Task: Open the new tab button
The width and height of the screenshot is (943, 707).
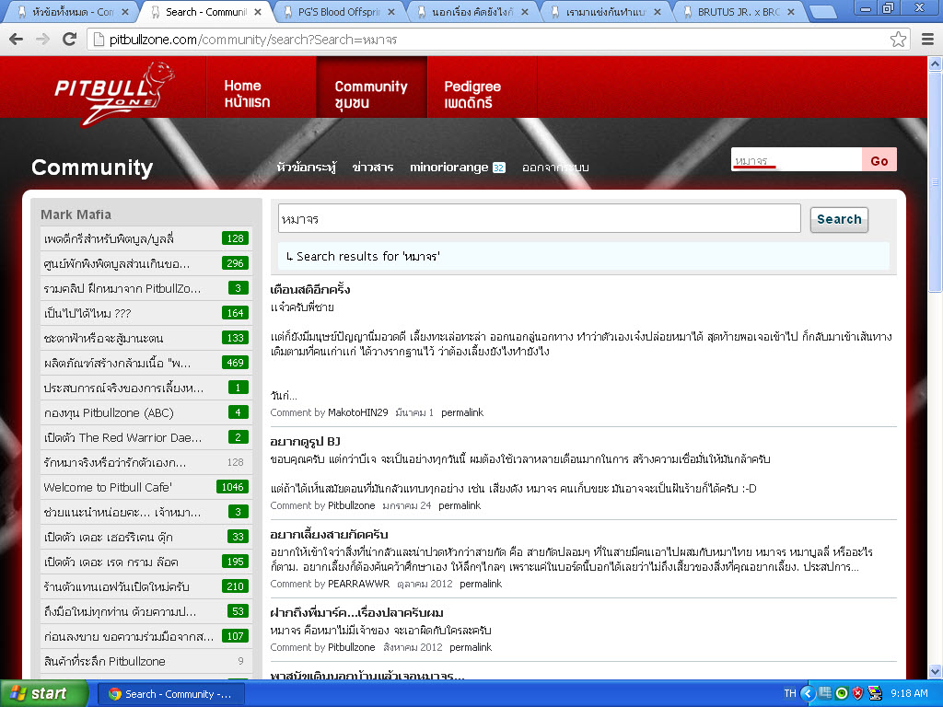Action: (822, 12)
